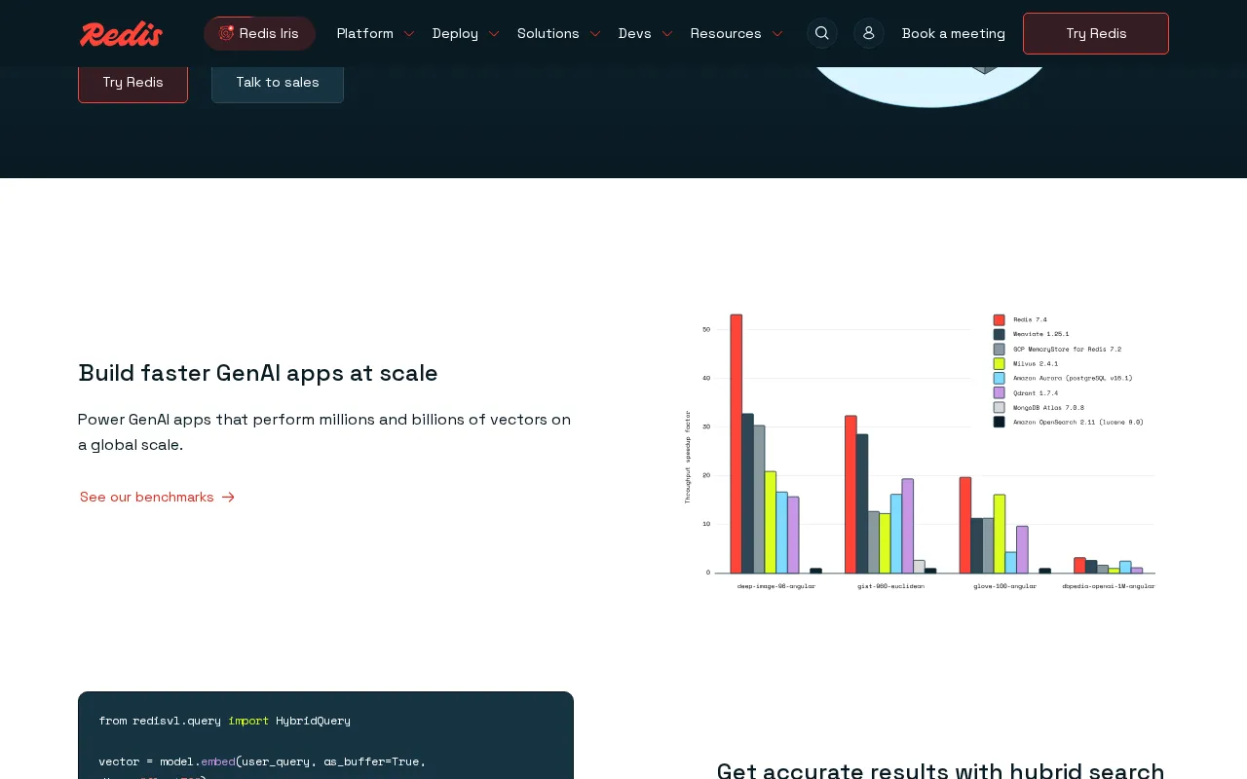
Task: Open the Deploy menu
Action: 466,33
